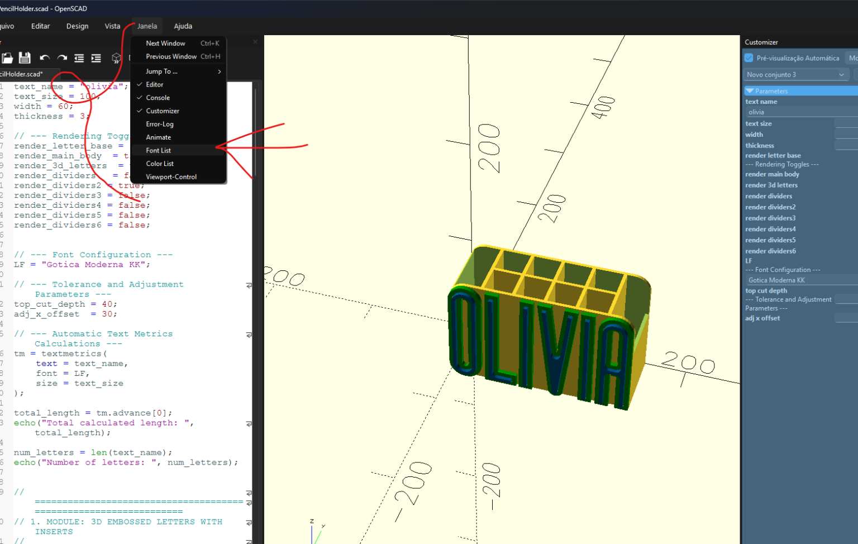
Task: Select Previous Window menu entry
Action: coord(179,56)
